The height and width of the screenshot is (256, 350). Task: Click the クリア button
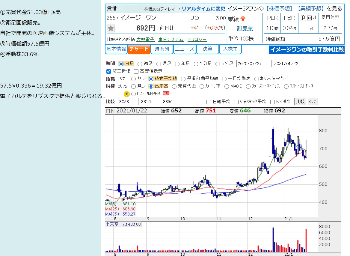click(313, 102)
